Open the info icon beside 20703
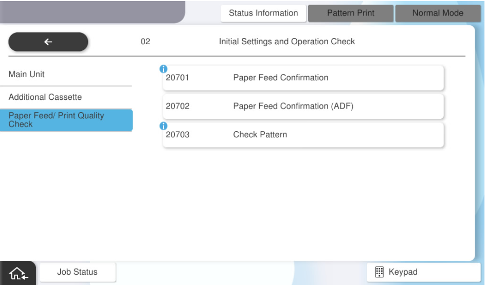Screen dimensions: 486x285 tap(164, 126)
